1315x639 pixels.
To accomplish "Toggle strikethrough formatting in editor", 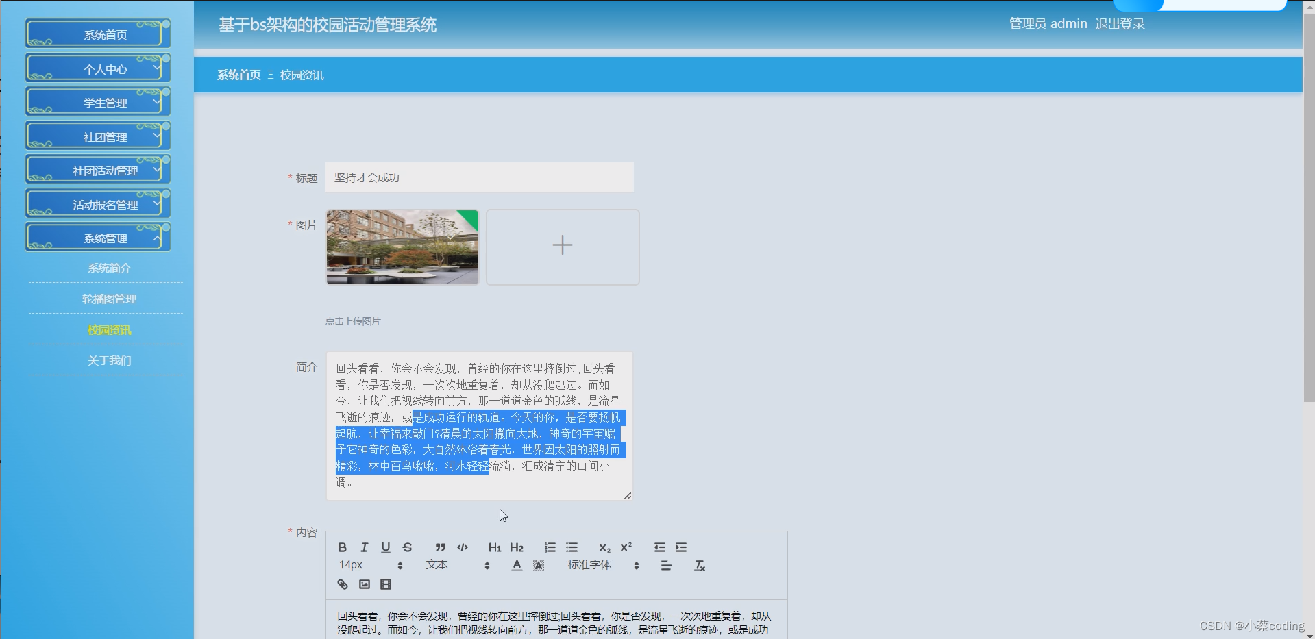I will click(x=408, y=547).
